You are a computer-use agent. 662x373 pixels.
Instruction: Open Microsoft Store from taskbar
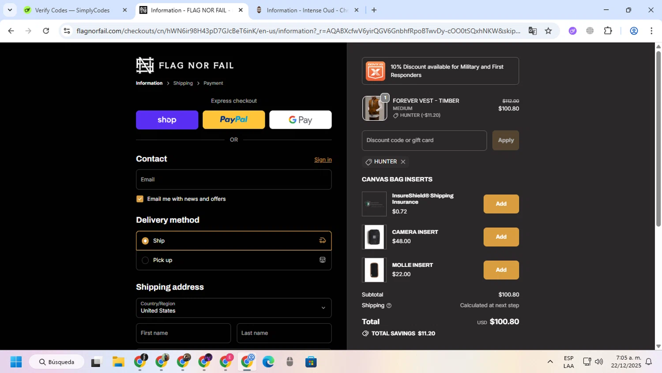click(x=311, y=362)
